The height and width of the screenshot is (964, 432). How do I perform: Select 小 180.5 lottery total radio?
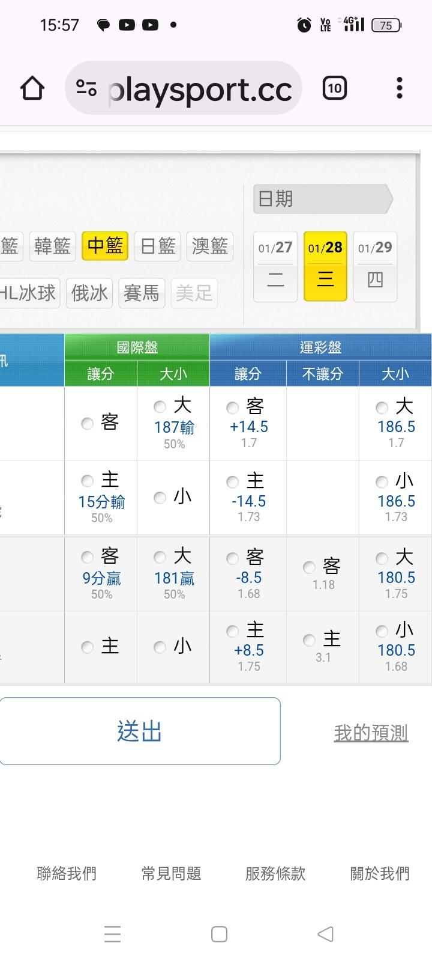pyautogui.click(x=382, y=632)
